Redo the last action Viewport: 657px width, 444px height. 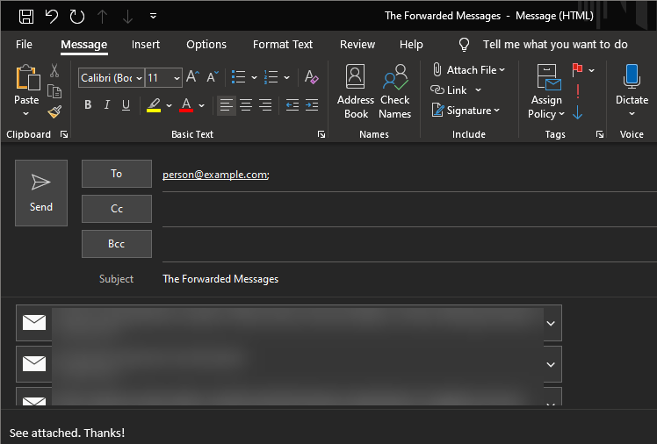point(77,17)
